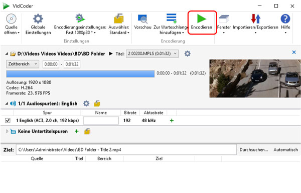Viewport: 301px width, 193px height.
Task: Click the 48 kHz sample rate value
Action: 148,120
